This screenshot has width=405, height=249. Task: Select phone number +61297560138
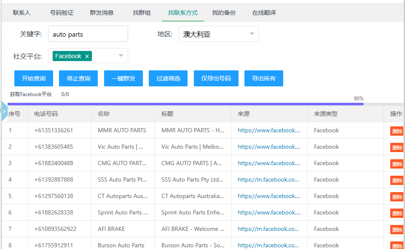(x=54, y=196)
